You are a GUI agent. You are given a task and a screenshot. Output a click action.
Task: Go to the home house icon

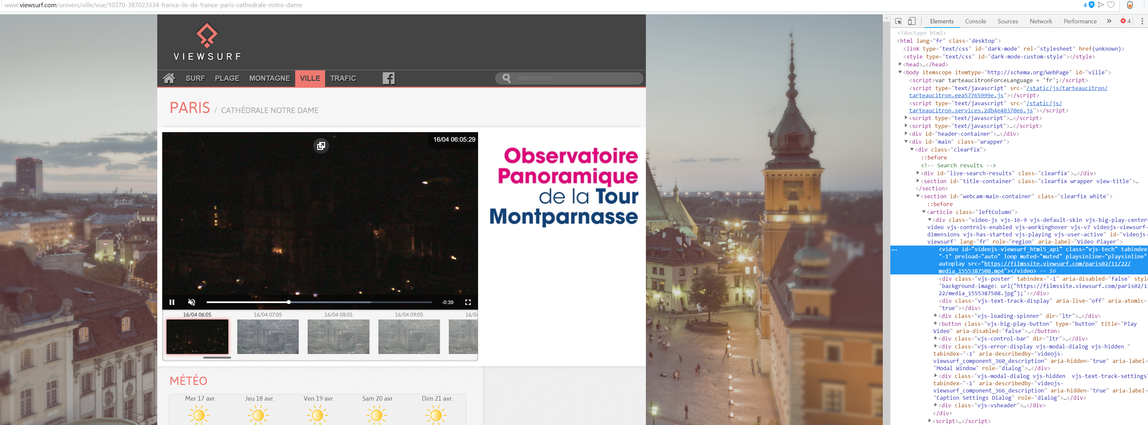pos(169,78)
